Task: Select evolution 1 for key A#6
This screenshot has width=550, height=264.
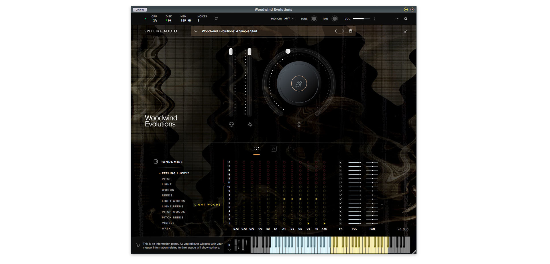Action: (x=324, y=223)
